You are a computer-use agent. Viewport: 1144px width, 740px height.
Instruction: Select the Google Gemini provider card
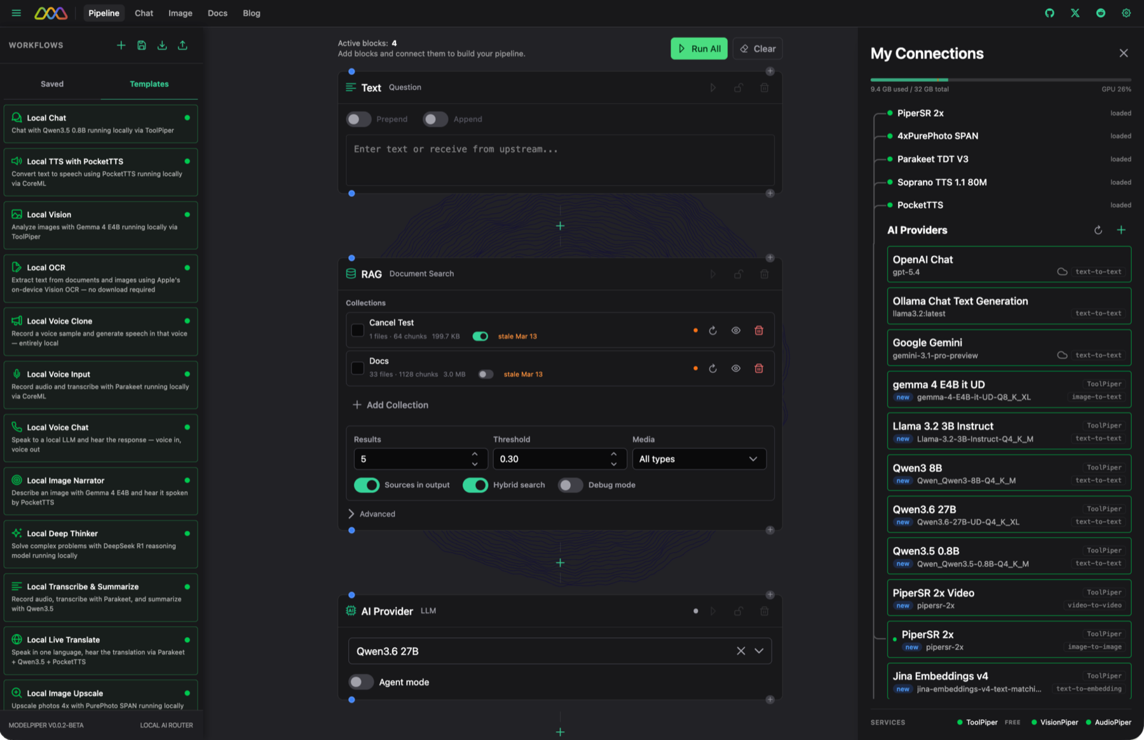1009,347
